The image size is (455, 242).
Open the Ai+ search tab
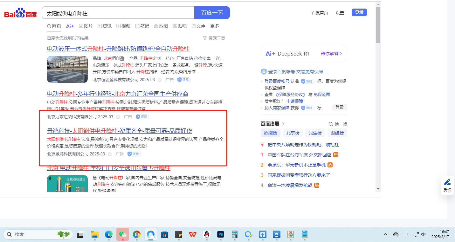click(x=70, y=26)
